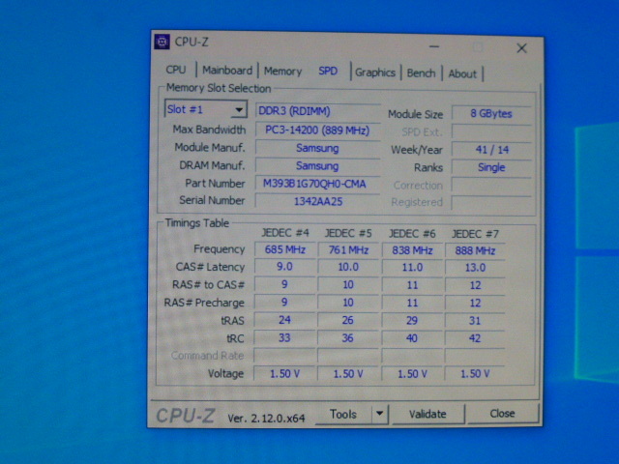This screenshot has width=619, height=464.
Task: Click the tRAS value 24
Action: point(284,320)
